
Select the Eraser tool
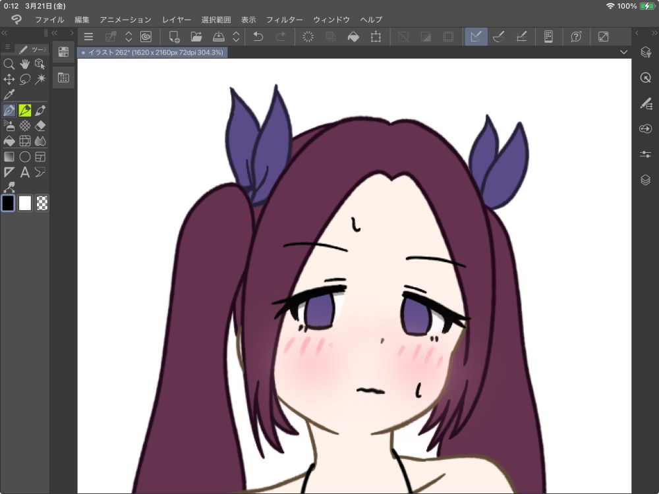click(40, 126)
